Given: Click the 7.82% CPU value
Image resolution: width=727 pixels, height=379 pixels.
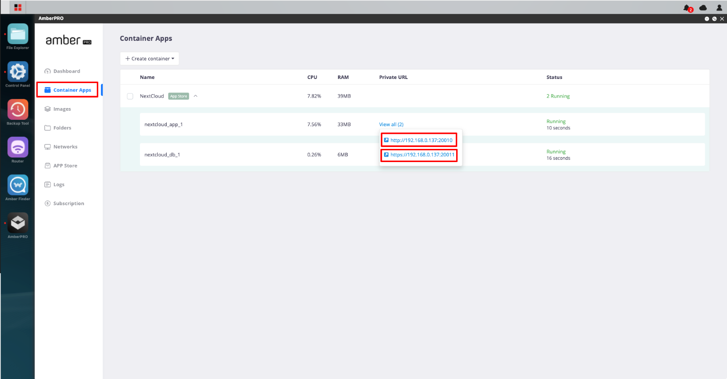Looking at the screenshot, I should 314,96.
